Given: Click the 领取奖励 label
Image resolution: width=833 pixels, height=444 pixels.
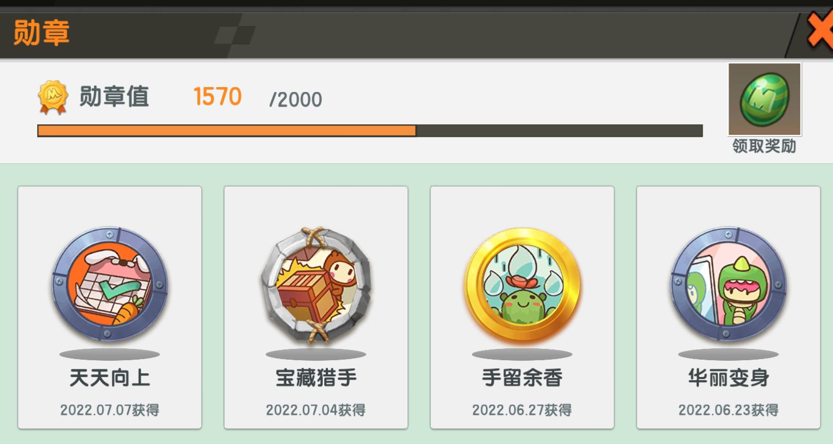Looking at the screenshot, I should pos(764,146).
